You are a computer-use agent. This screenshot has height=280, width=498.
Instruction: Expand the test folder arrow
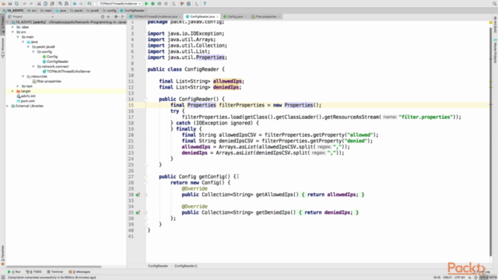tap(18, 86)
